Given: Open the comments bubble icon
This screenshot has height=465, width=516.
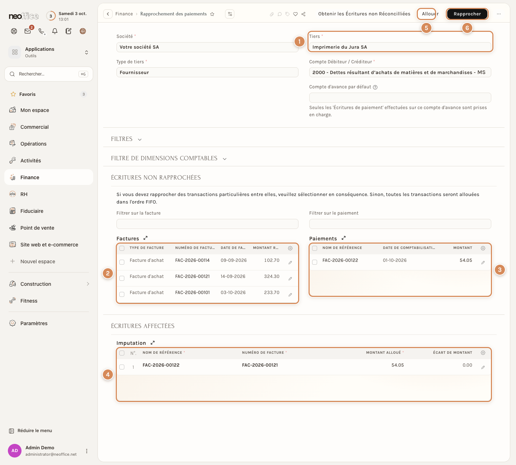Looking at the screenshot, I should pyautogui.click(x=279, y=14).
